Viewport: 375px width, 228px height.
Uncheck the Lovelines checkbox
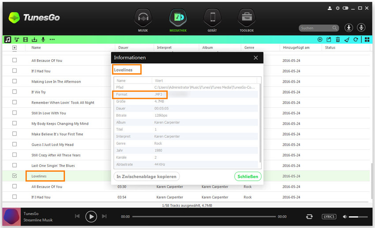(x=15, y=176)
